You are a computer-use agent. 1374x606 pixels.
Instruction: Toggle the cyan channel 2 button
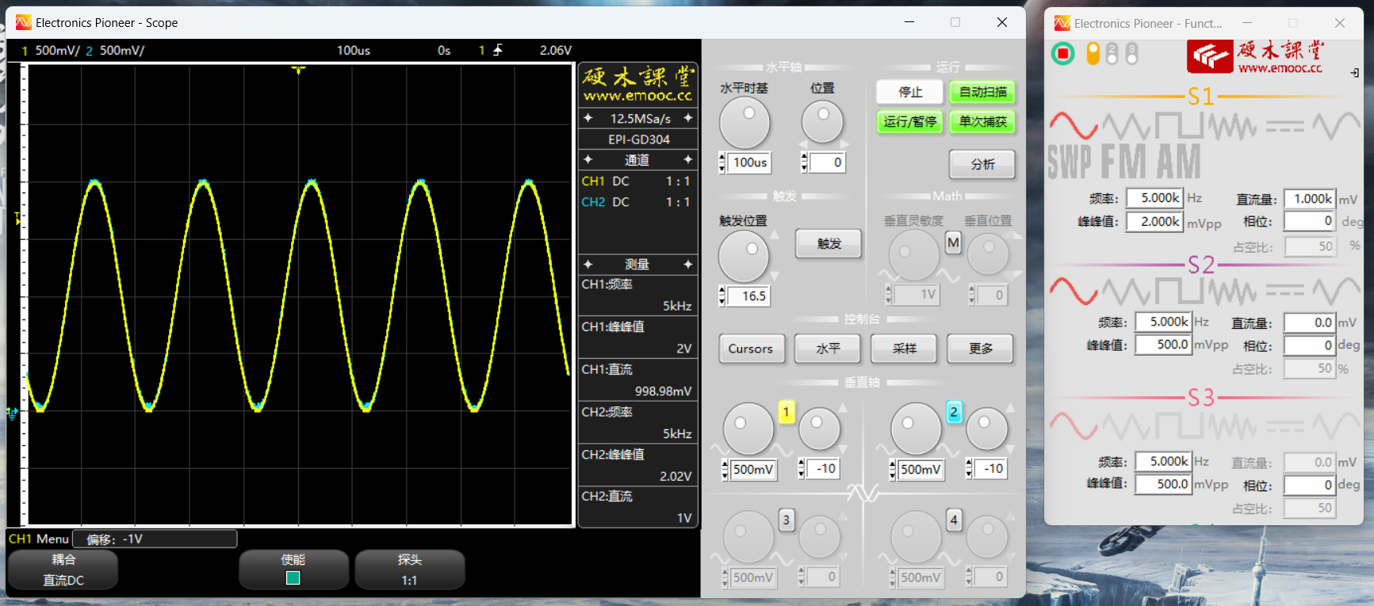954,412
